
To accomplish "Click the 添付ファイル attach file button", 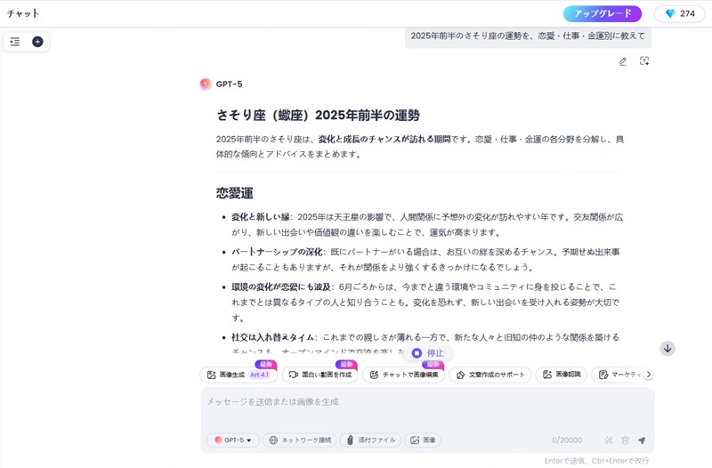I will pos(370,440).
